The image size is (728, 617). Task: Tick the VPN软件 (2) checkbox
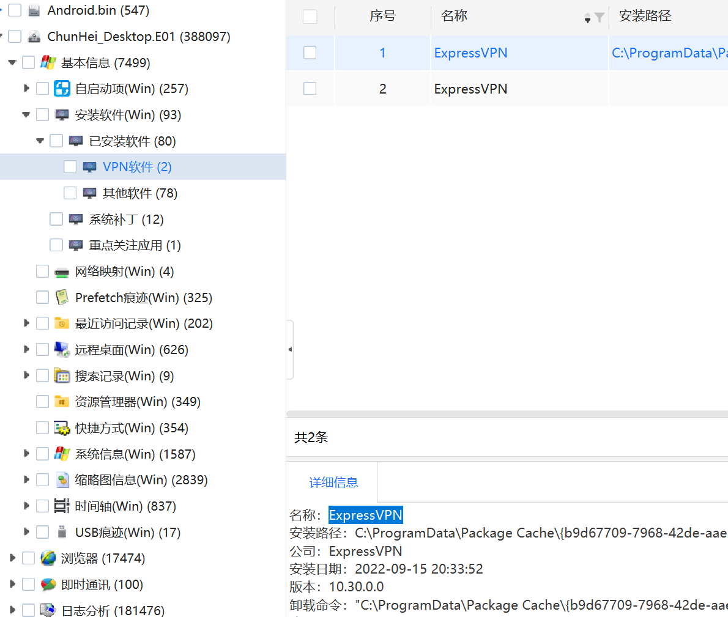coord(70,166)
